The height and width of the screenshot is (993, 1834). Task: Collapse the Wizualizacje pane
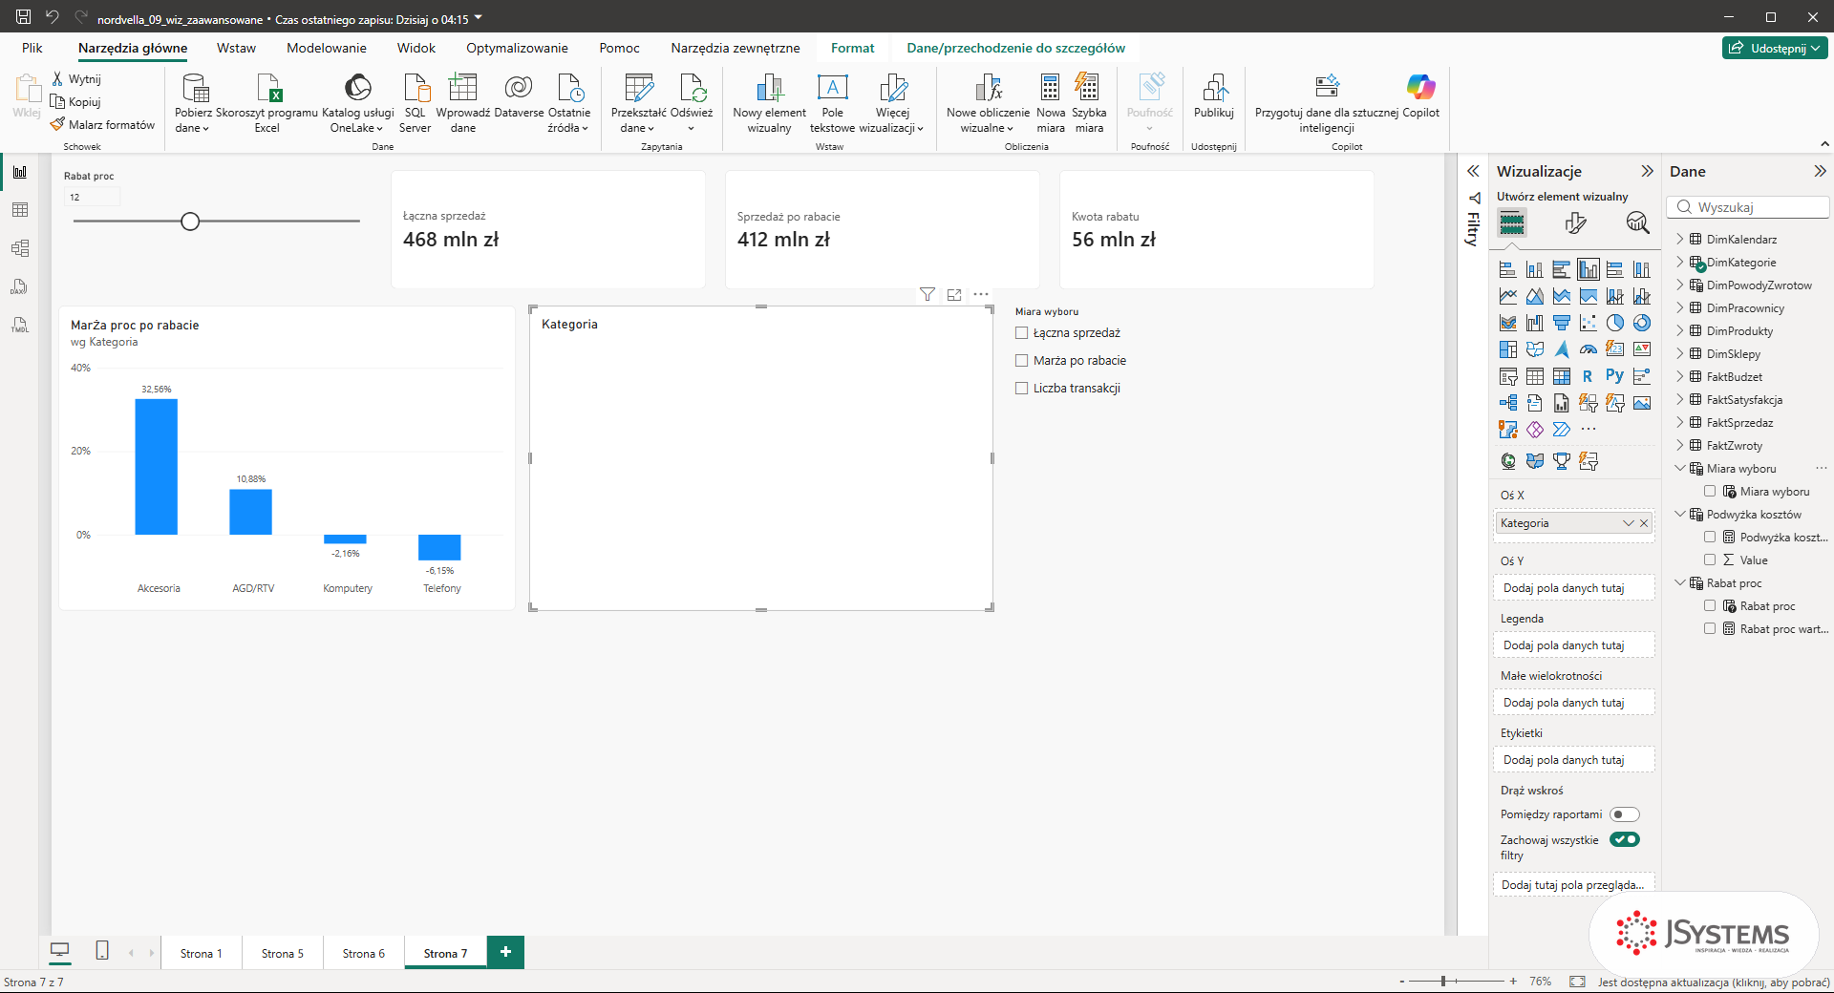click(1647, 172)
